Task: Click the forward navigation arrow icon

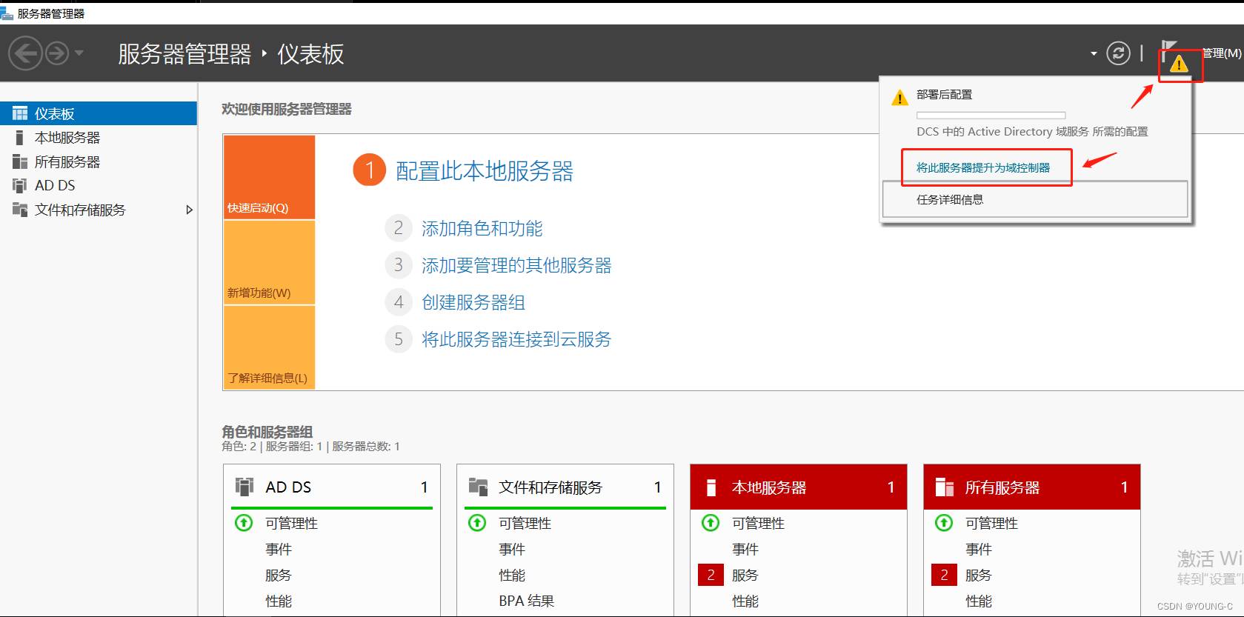Action: [x=57, y=53]
